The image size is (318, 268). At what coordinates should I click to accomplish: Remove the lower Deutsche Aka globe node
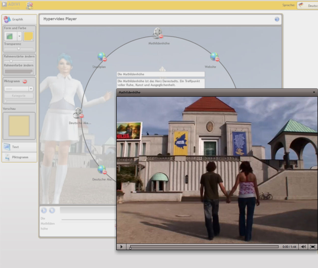click(104, 172)
